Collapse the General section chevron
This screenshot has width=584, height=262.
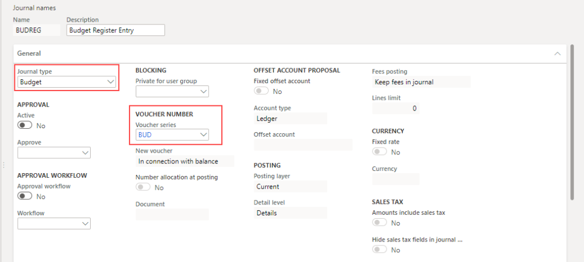557,53
